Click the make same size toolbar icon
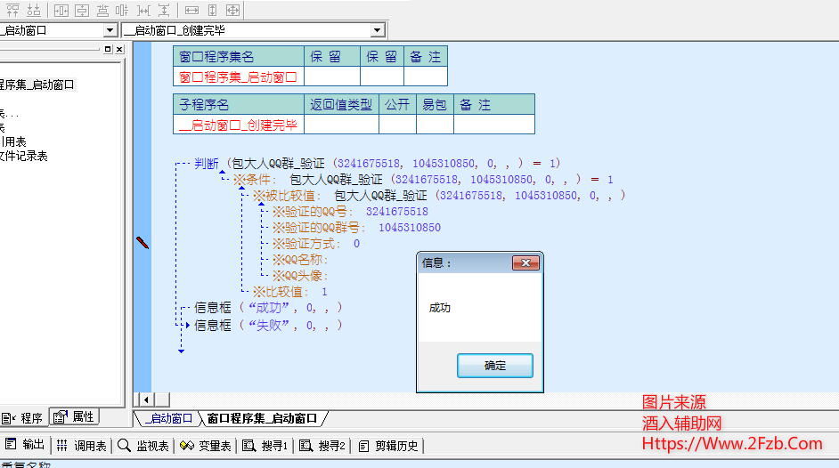The width and height of the screenshot is (839, 468). tap(232, 10)
